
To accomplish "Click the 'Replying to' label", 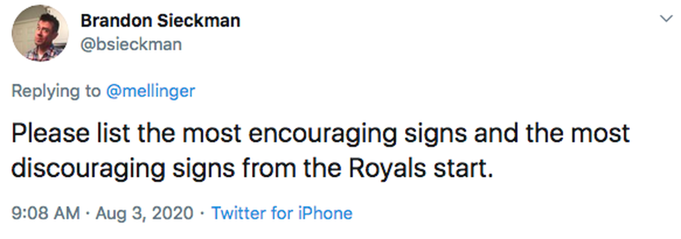I will click(57, 91).
